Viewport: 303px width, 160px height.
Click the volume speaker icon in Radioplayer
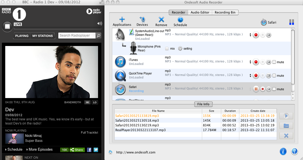tap(99, 23)
